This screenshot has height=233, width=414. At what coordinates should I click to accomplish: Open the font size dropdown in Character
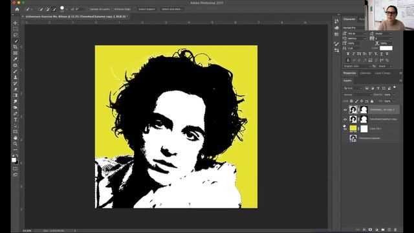click(365, 34)
